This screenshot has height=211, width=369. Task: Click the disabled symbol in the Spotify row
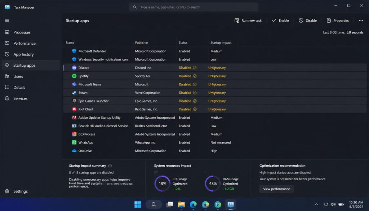(x=195, y=76)
